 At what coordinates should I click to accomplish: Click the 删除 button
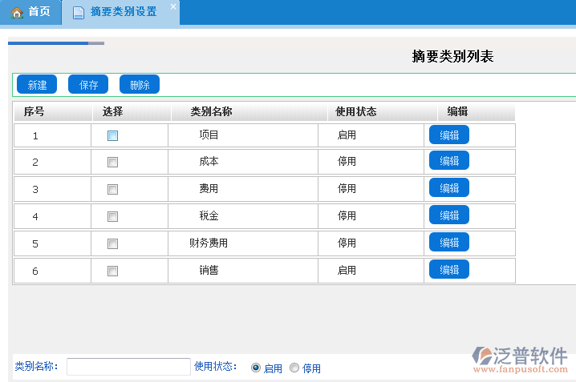140,85
